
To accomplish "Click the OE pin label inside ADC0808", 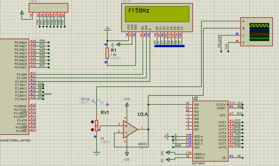I will pyautogui.click(x=224, y=158).
